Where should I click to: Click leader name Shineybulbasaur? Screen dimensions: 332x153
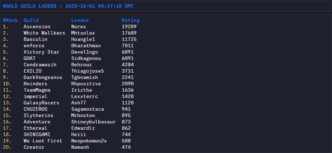point(93,122)
